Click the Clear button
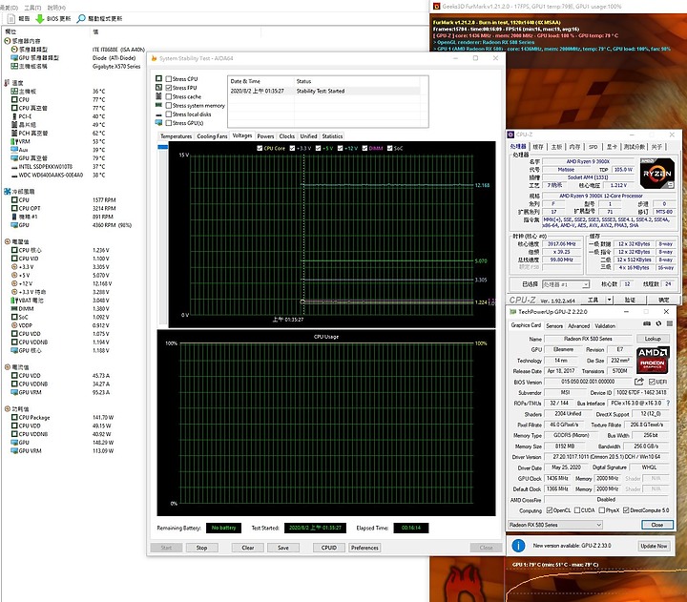 coord(248,548)
